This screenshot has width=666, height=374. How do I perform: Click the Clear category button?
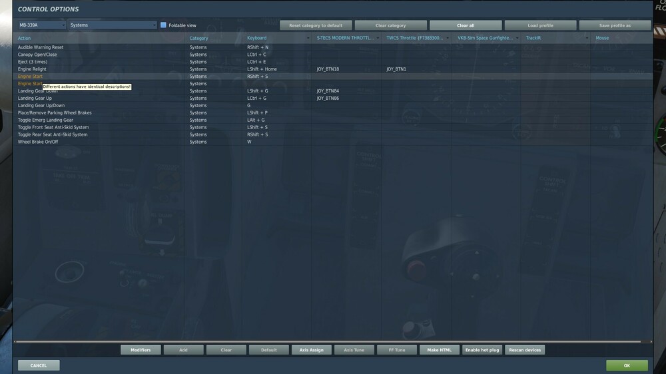coord(391,25)
